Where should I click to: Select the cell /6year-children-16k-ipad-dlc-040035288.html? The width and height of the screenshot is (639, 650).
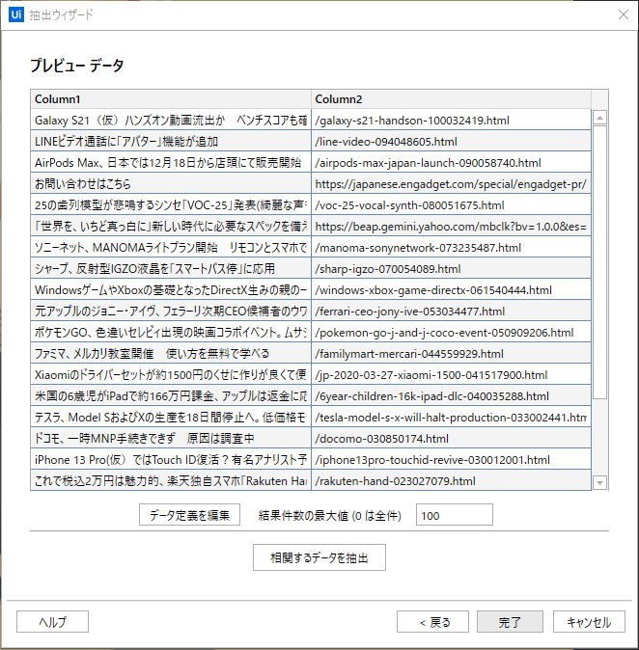coord(451,396)
